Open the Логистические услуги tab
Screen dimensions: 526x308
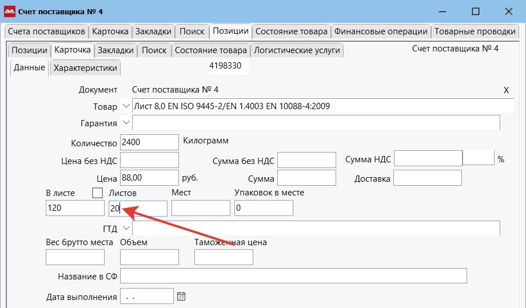pyautogui.click(x=297, y=50)
